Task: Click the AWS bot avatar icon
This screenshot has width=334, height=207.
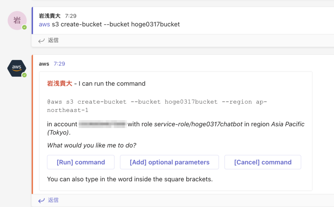Action: (16, 68)
